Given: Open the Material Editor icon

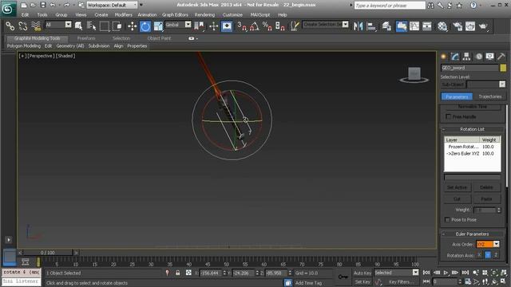Looking at the screenshot, I should (442, 26).
